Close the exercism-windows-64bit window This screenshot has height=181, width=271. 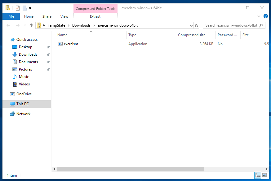coord(262,8)
